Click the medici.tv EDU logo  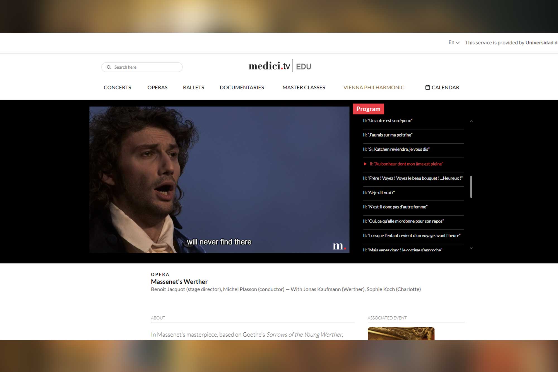tap(280, 66)
